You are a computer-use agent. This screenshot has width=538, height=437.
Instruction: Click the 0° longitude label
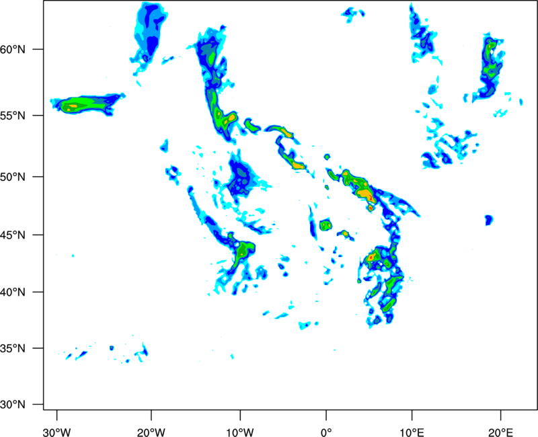tap(326, 432)
